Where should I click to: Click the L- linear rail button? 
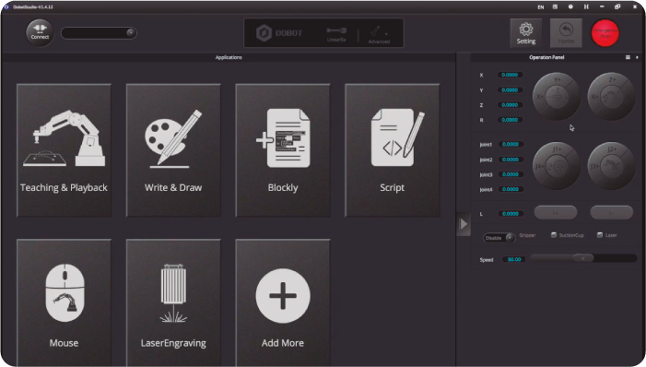[x=611, y=213]
